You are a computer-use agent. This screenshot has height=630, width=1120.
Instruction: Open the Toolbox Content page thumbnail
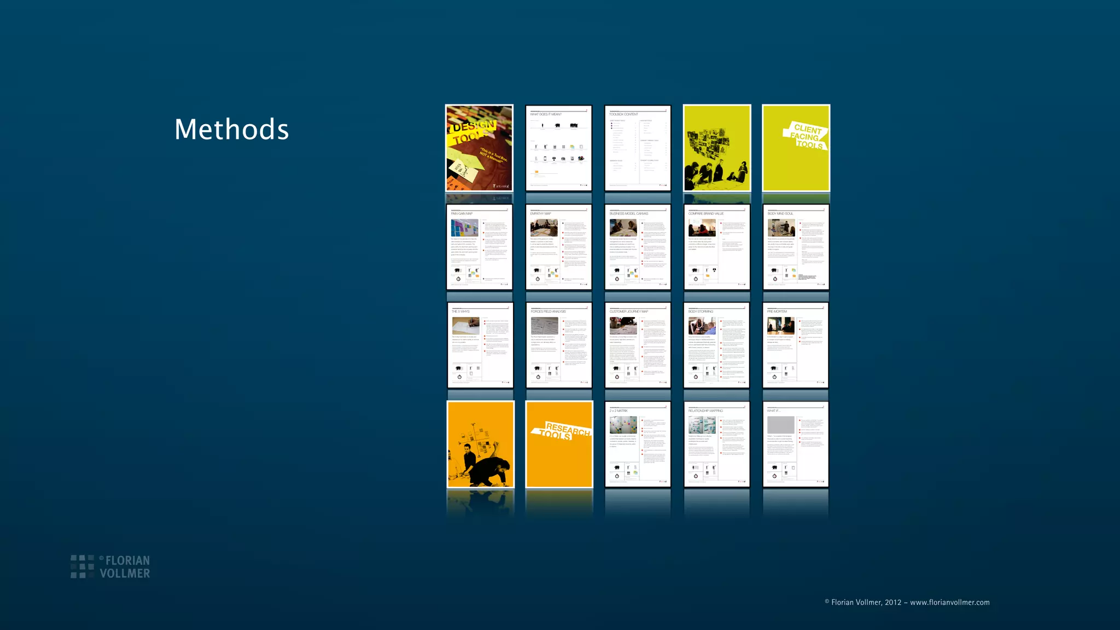tap(638, 148)
